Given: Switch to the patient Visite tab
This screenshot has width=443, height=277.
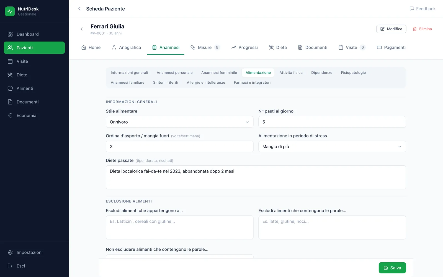Looking at the screenshot, I should tap(352, 47).
